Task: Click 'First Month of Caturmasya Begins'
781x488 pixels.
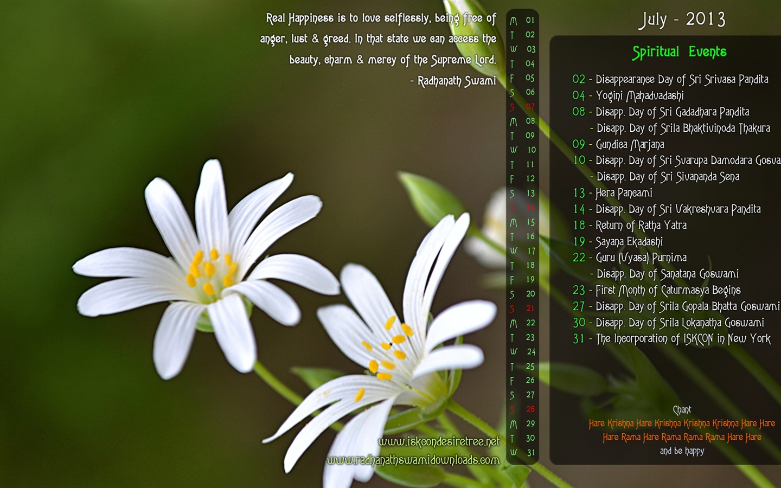Action: point(668,290)
